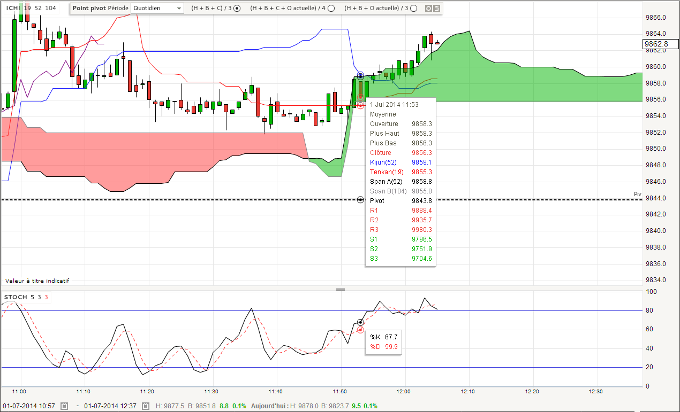
Task: Click the Pivot 9843.8 row in tooltip
Action: click(x=401, y=200)
